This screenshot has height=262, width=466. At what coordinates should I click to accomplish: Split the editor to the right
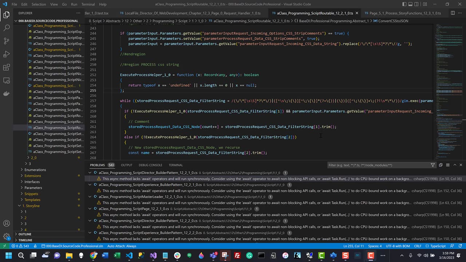[453, 13]
